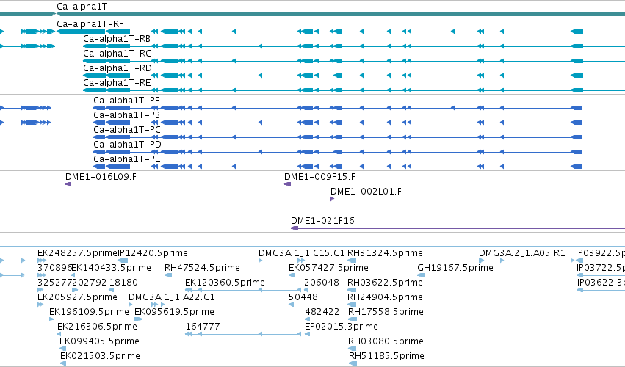The image size is (625, 367).
Task: Click the Ca-alpha1T-RB transcript label
Action: [117, 39]
